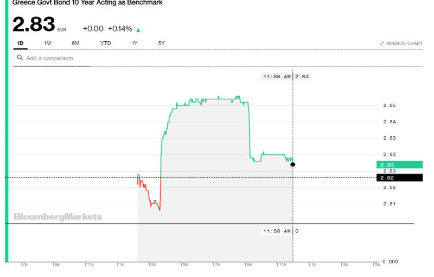
Task: Select the 1D time range tab
Action: click(x=20, y=43)
